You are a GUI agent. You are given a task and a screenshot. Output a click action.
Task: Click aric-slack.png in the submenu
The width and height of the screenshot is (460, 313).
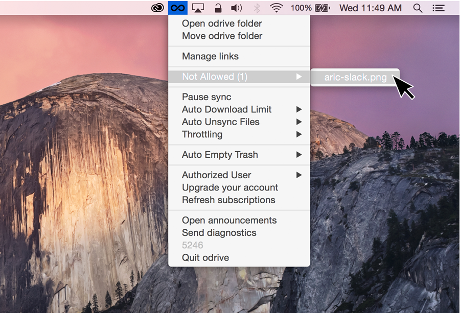click(355, 78)
